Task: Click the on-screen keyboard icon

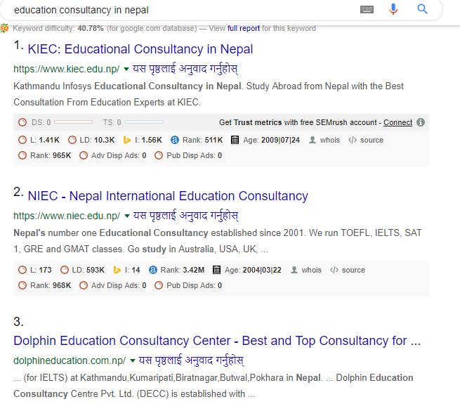Action: click(x=367, y=10)
